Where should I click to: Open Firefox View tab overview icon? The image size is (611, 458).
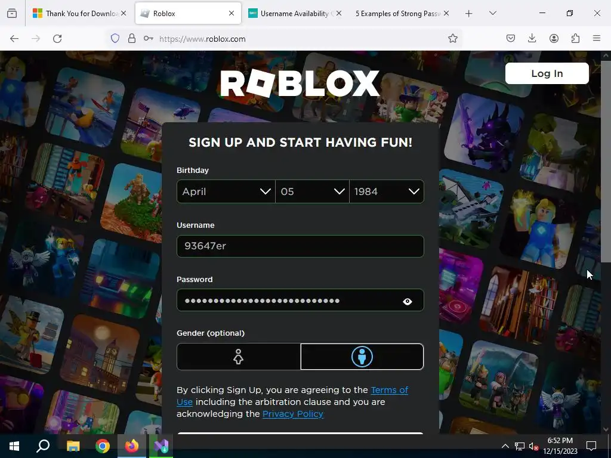tap(12, 13)
